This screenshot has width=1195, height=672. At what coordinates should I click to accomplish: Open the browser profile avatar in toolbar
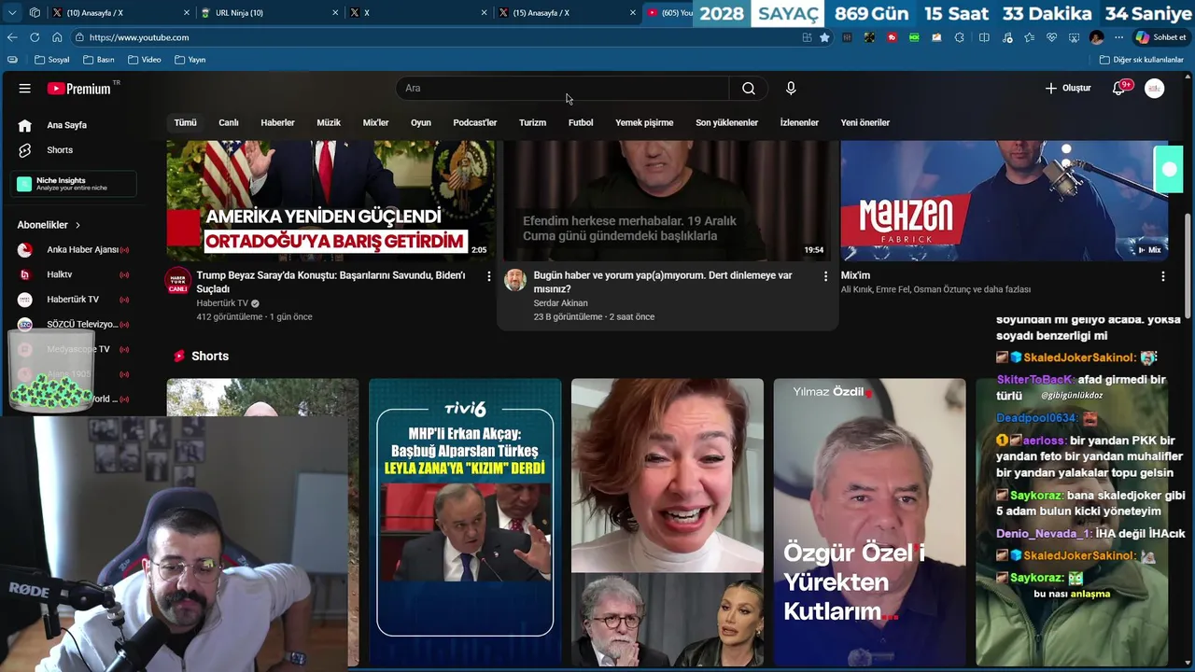coord(1097,37)
